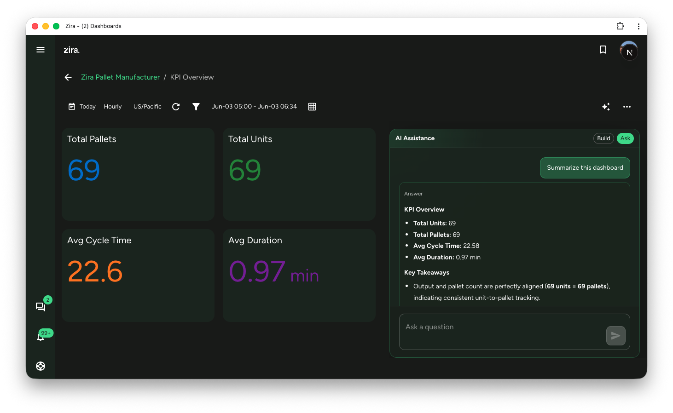Screen dimensions: 673x413
Task: Click the AI Assistance panel title
Action: click(x=415, y=138)
